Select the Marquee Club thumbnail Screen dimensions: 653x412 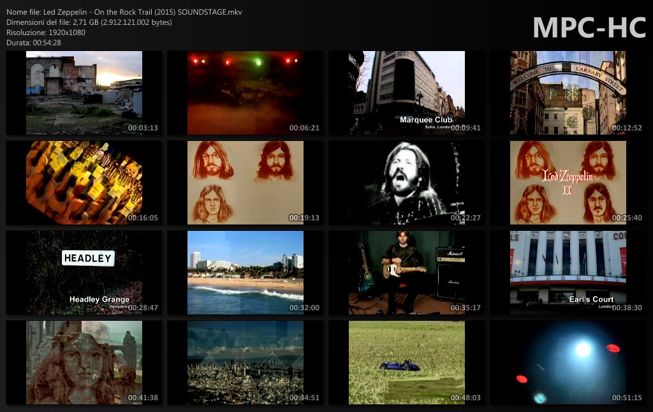click(407, 92)
